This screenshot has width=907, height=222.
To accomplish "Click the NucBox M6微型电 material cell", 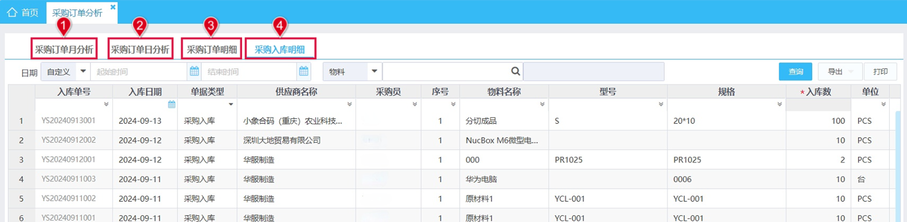I will tap(504, 140).
